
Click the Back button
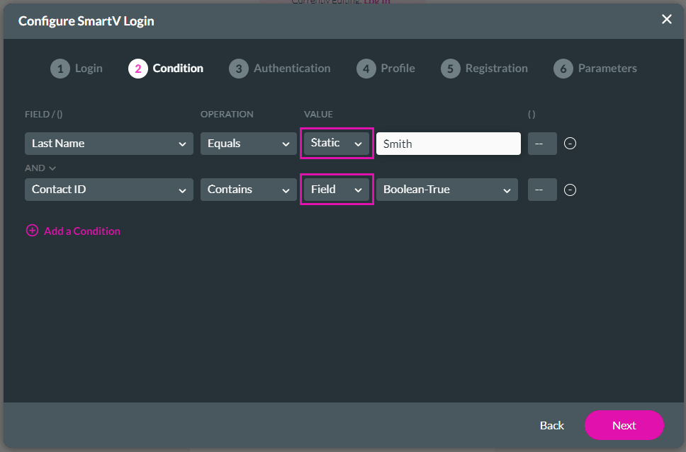551,425
